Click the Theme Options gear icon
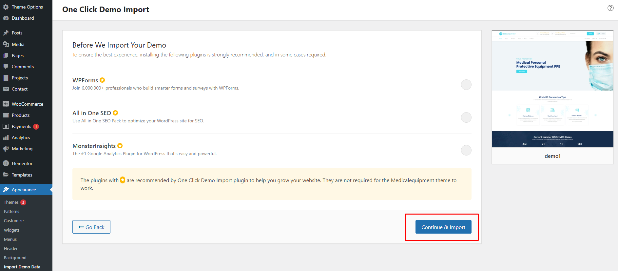 [x=6, y=7]
